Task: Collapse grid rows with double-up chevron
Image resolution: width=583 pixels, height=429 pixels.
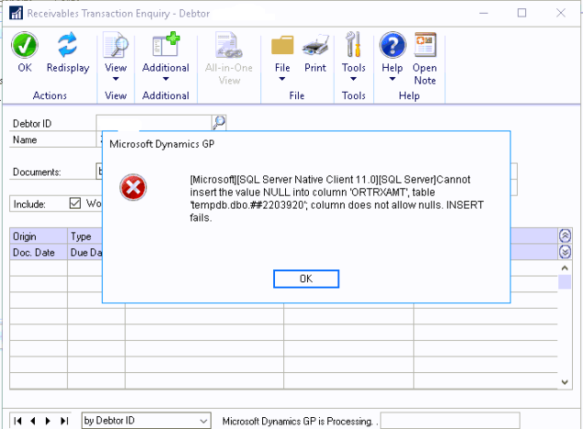Action: [565, 236]
